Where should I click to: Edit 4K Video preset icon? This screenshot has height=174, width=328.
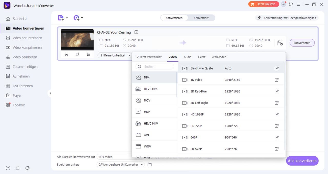tap(276, 80)
